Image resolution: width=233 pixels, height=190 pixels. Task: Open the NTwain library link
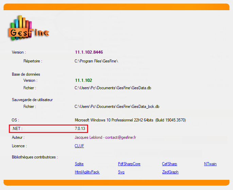pos(210,164)
